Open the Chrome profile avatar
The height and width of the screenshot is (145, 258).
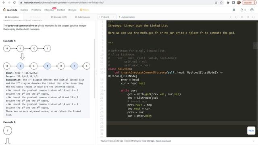tap(239, 2)
